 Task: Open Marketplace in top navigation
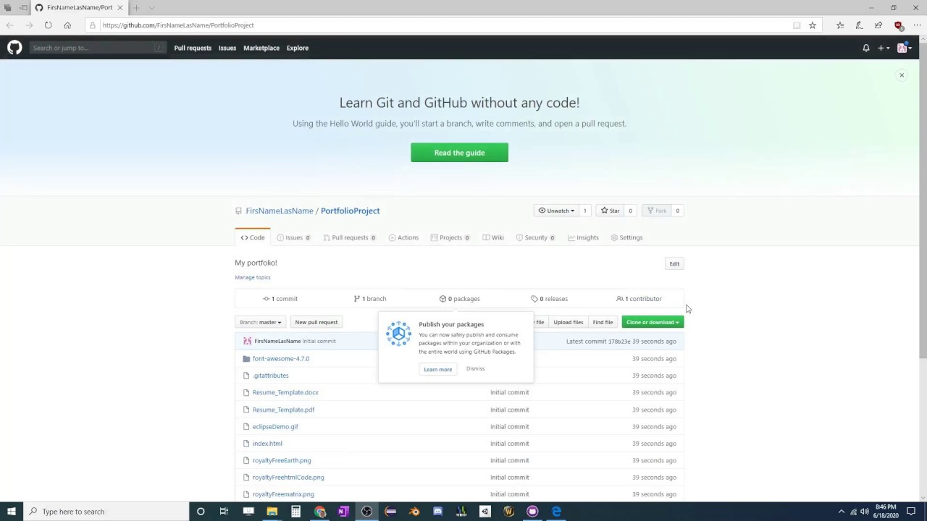[261, 48]
